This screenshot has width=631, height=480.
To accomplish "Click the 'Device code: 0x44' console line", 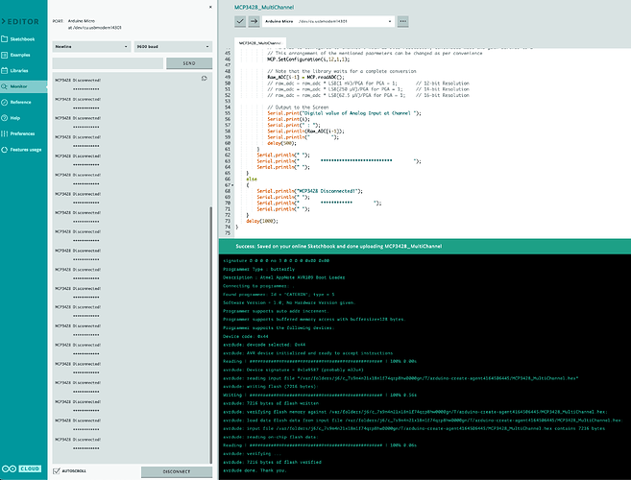I will pyautogui.click(x=246, y=336).
